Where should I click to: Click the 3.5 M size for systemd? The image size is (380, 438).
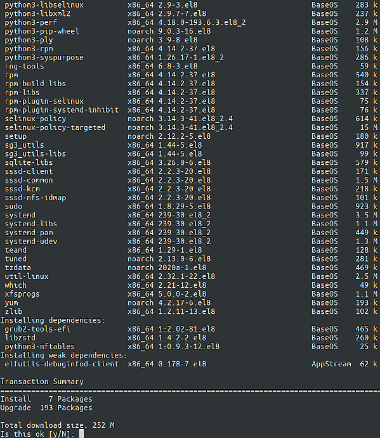tap(366, 215)
